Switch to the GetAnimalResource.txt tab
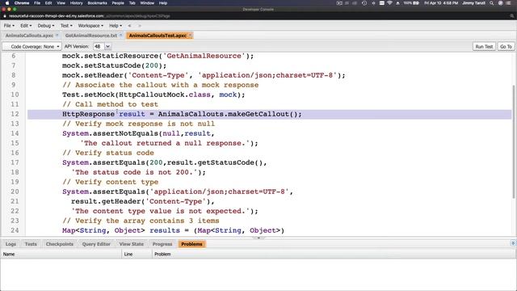This screenshot has height=291, width=517. click(91, 36)
